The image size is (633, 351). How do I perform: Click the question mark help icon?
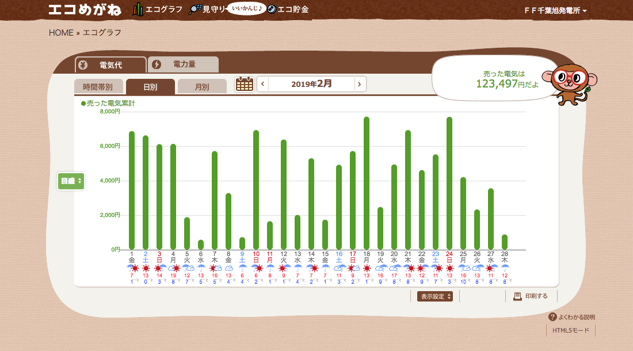tap(552, 316)
